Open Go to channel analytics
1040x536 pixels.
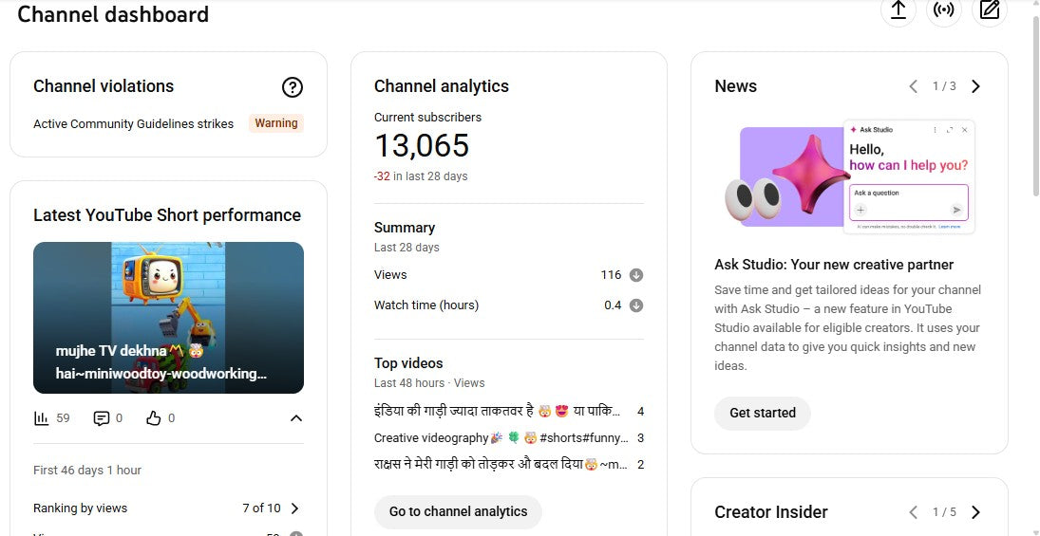click(x=458, y=511)
